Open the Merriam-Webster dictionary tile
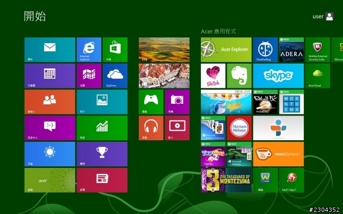Screen dimensions: 343x214 [239, 128]
